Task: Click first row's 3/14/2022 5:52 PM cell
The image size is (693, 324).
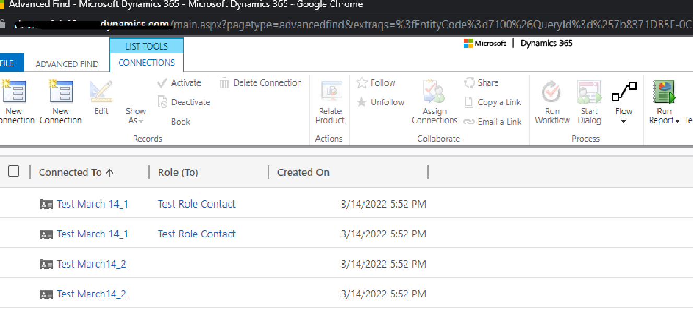Action: (x=383, y=204)
